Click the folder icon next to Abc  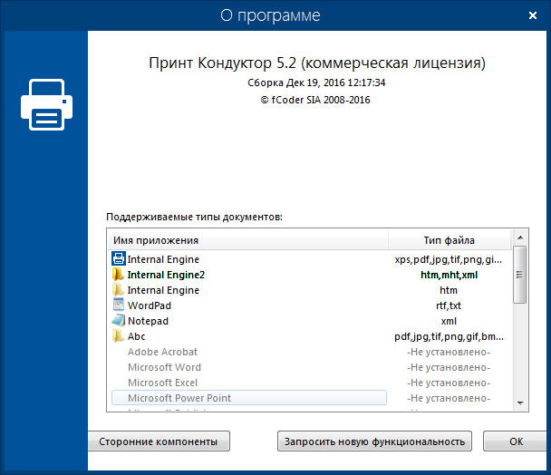pyautogui.click(x=118, y=336)
